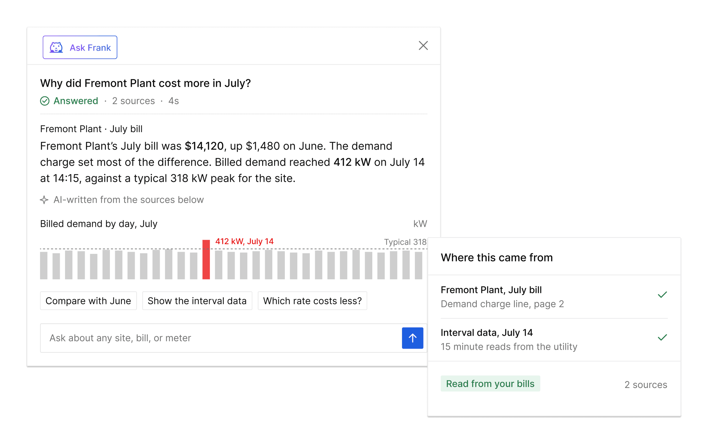Choose Show the interval data suggestion
The height and width of the screenshot is (443, 708).
[x=197, y=301]
